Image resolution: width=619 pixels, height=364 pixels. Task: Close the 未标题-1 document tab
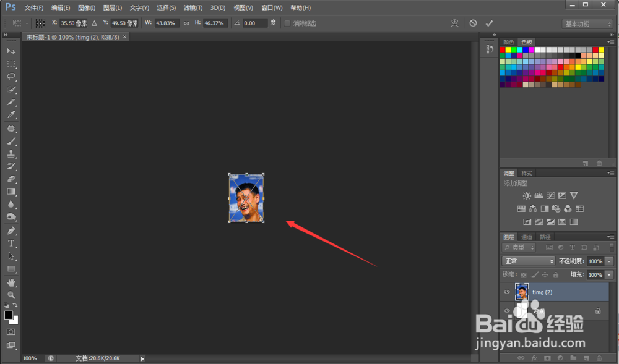point(125,36)
